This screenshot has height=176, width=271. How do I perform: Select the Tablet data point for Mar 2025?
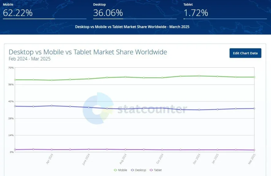(254, 150)
